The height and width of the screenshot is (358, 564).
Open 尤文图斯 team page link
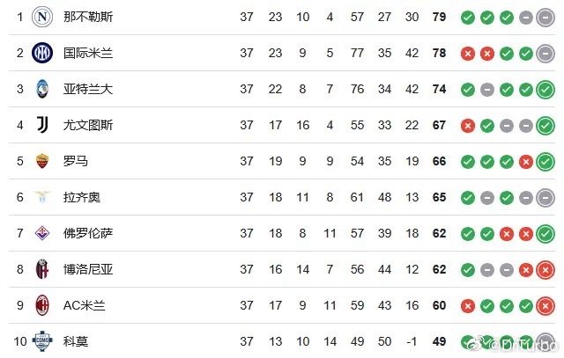tap(88, 125)
